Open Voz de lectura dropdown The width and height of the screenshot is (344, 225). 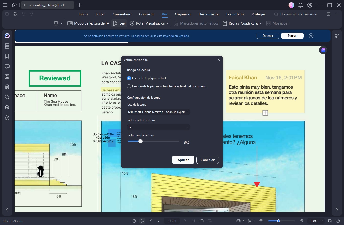click(159, 112)
